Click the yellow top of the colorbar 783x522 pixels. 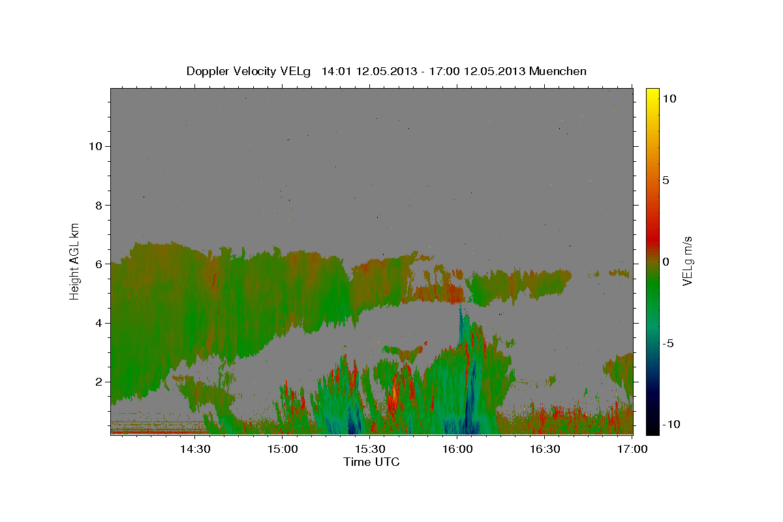click(652, 95)
